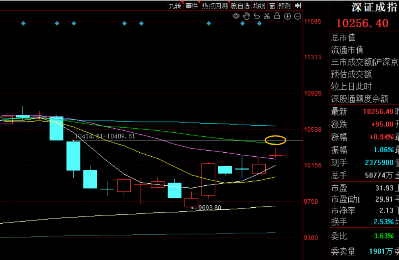This screenshot has width=399, height=260.
Task: Click the 删自选 remove-from-watchlist button
Action: pos(240,6)
